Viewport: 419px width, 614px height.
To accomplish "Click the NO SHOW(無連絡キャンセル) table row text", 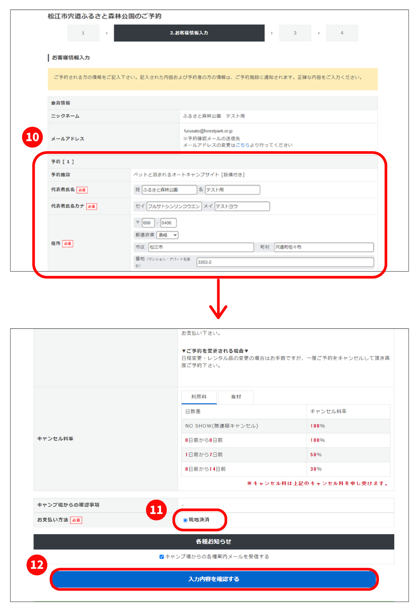I will [x=222, y=426].
